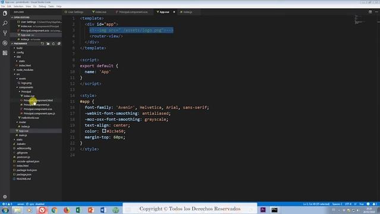Image resolution: width=380 pixels, height=214 pixels.
Task: Click the feedback smiley in status bar
Action: tap(368, 204)
